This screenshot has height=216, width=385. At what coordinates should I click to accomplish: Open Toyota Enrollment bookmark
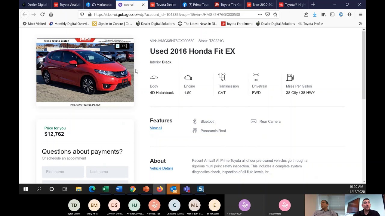pyautogui.click(x=237, y=24)
